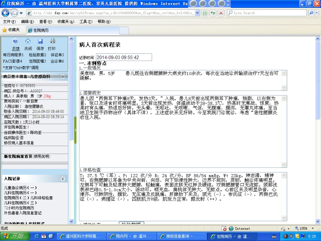Click compatibility view icon in address bar

(x=204, y=13)
